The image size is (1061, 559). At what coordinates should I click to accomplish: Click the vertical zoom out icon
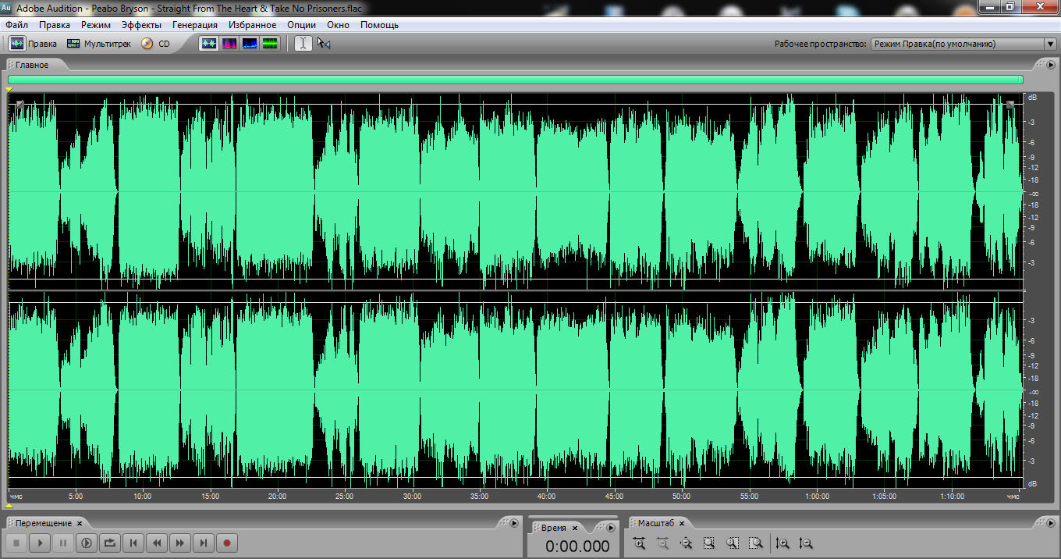806,543
